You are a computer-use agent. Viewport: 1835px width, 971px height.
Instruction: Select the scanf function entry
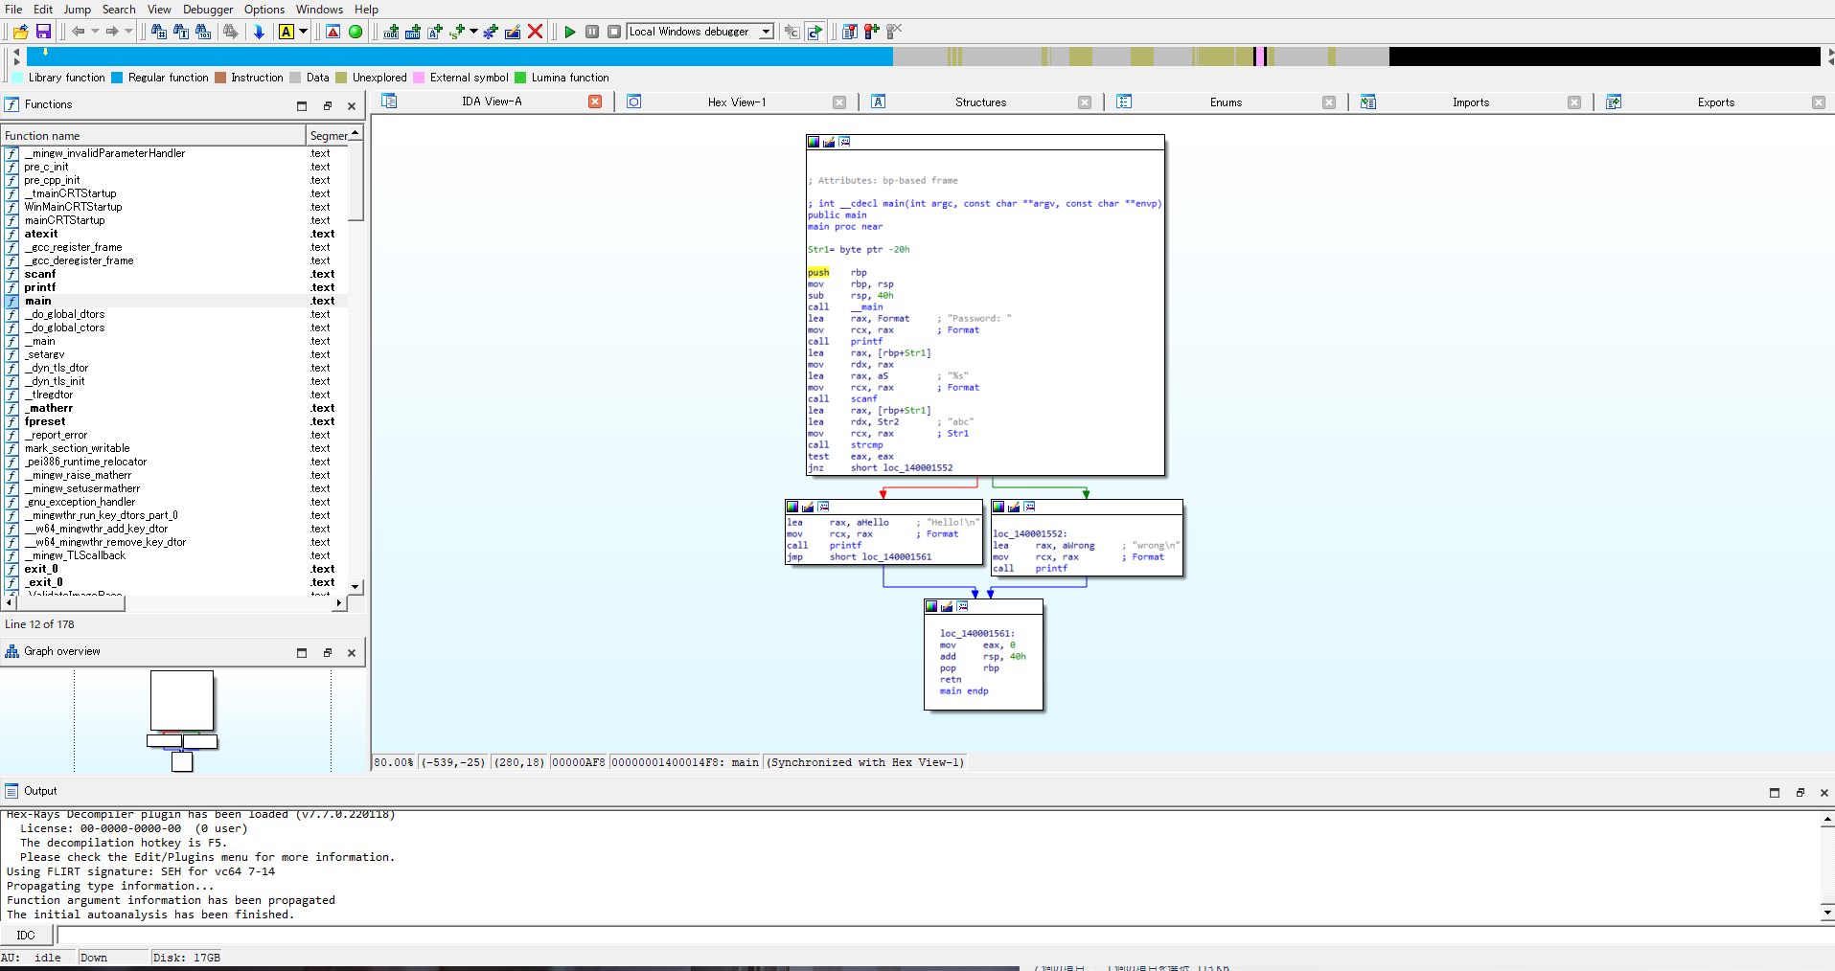[40, 274]
